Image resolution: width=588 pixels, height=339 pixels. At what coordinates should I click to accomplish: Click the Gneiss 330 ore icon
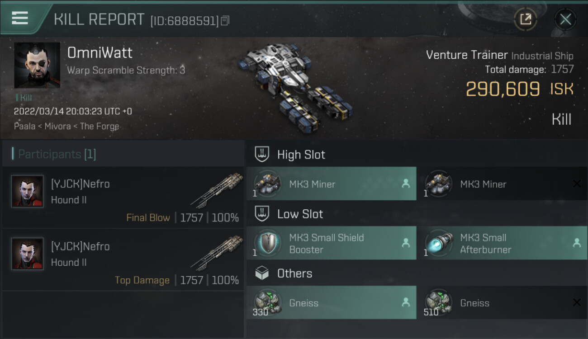pos(268,302)
